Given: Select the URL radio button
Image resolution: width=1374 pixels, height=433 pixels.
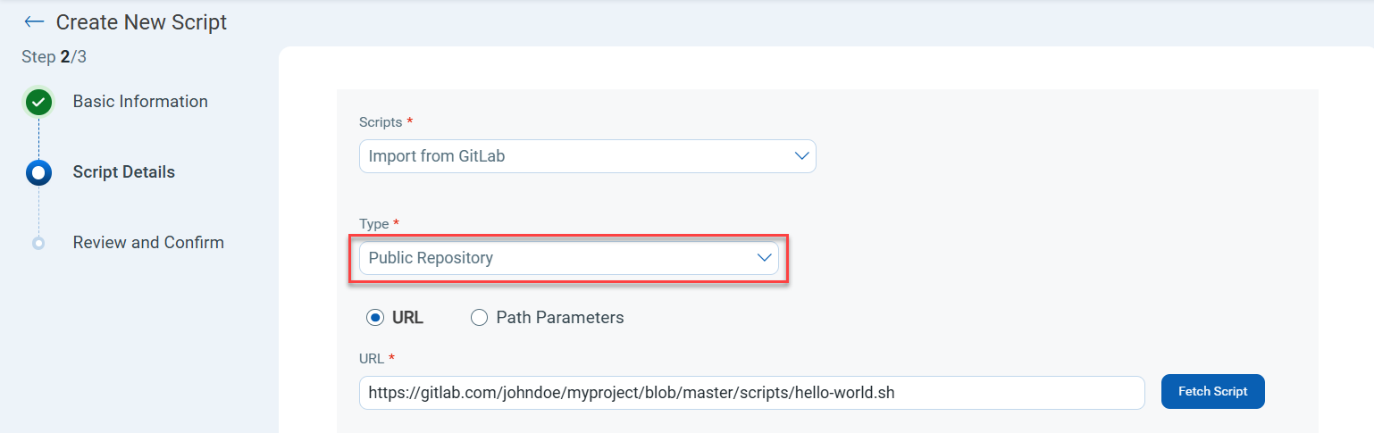Looking at the screenshot, I should [x=375, y=318].
